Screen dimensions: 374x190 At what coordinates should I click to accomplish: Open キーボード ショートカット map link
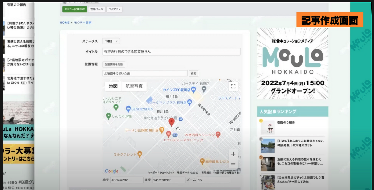click(161, 172)
